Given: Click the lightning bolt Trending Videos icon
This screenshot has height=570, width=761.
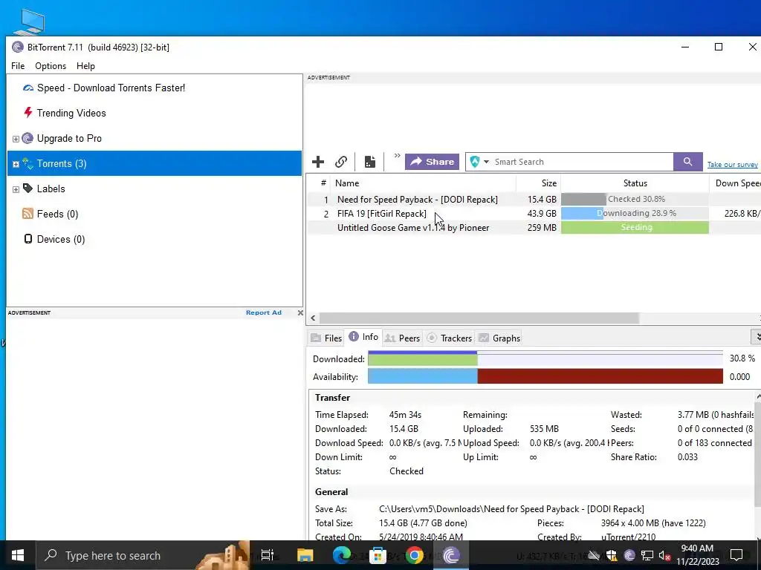Looking at the screenshot, I should coord(28,113).
